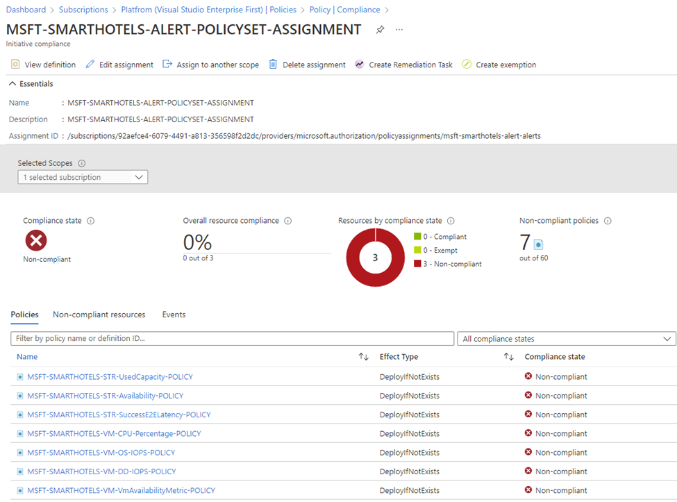677x502 pixels.
Task: Open MSFT-SMARTHOTELS-STR-UsedCapacity-POLICY link
Action: [x=110, y=377]
